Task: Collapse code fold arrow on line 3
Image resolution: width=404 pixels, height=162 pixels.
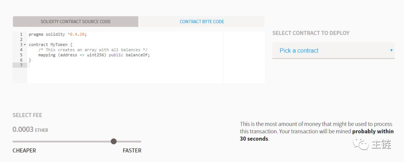Action: coord(25,45)
